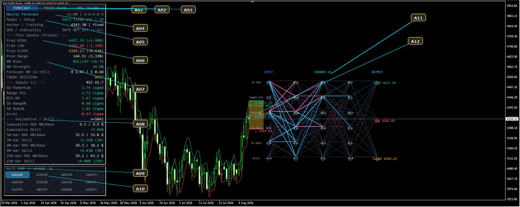Viewport: 520px width, 207px height.
Task: Select the USDJPY pair button
Action: [x=91, y=175]
